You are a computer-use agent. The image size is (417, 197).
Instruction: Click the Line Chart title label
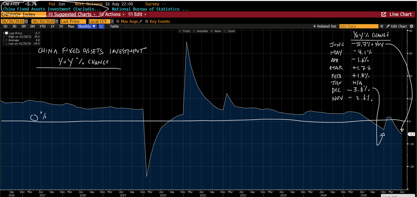pyautogui.click(x=400, y=15)
